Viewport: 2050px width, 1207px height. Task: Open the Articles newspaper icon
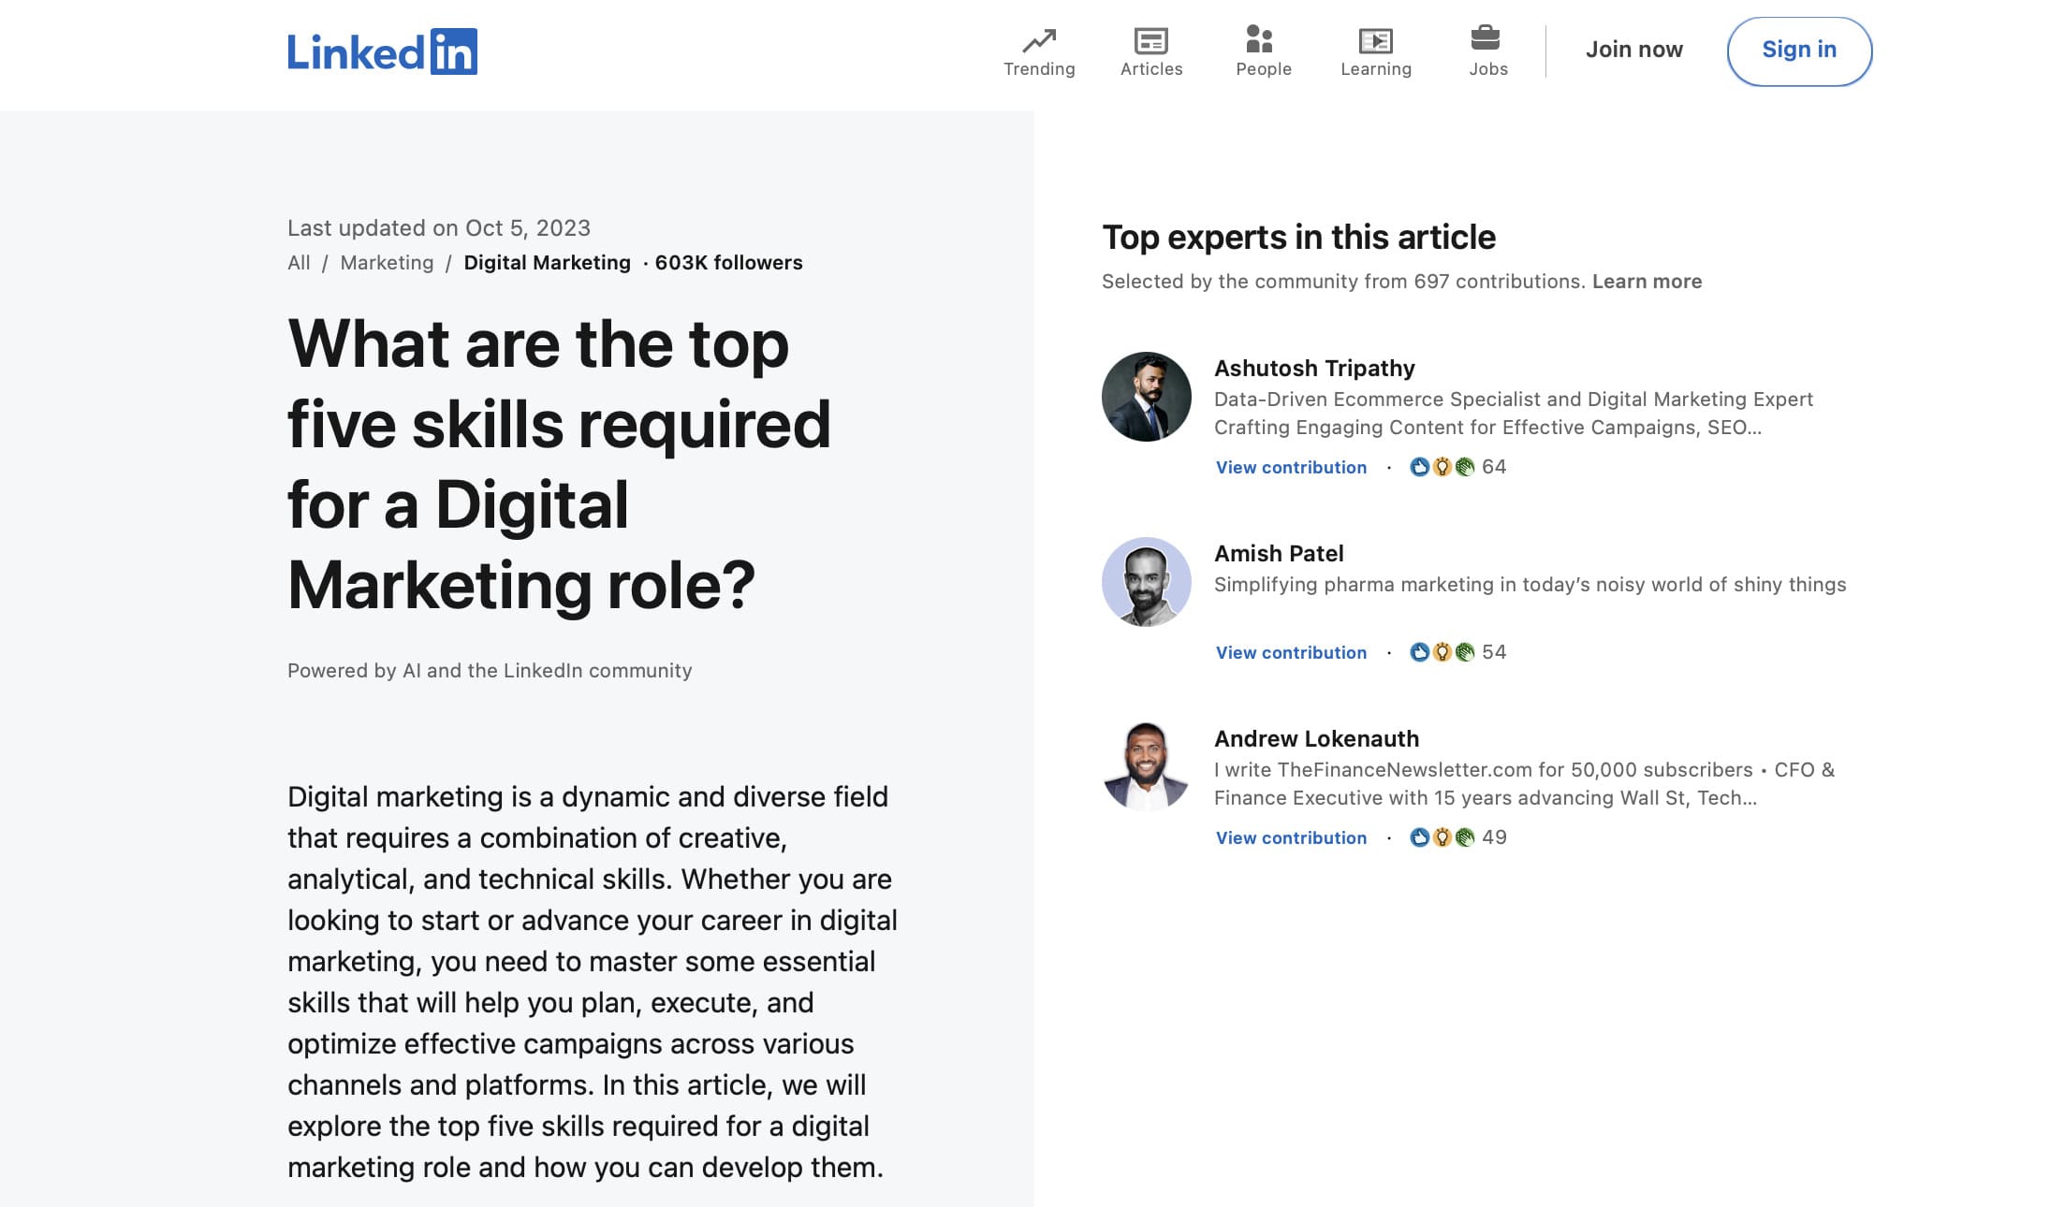tap(1151, 40)
